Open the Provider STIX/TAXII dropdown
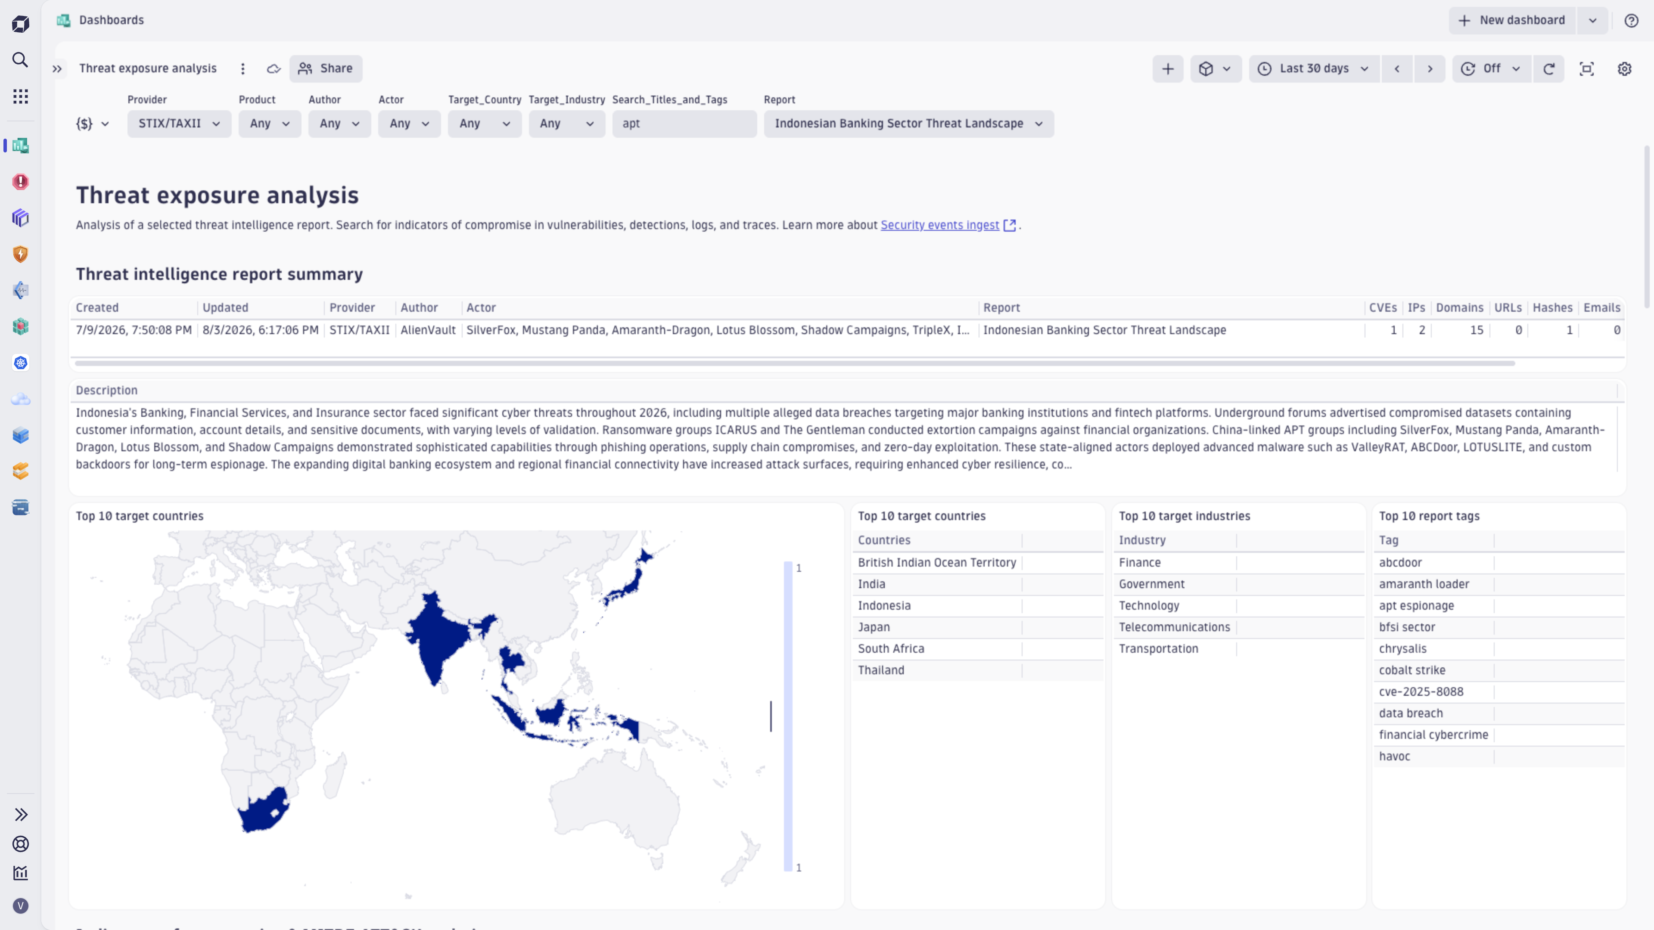This screenshot has height=930, width=1654. pos(179,124)
